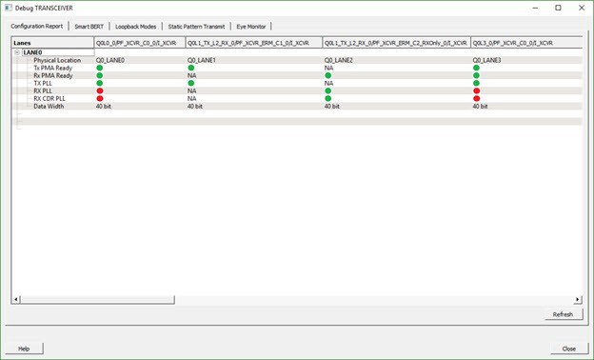Open the Static Pattern Transmit tab
This screenshot has height=360, width=594.
(x=196, y=27)
